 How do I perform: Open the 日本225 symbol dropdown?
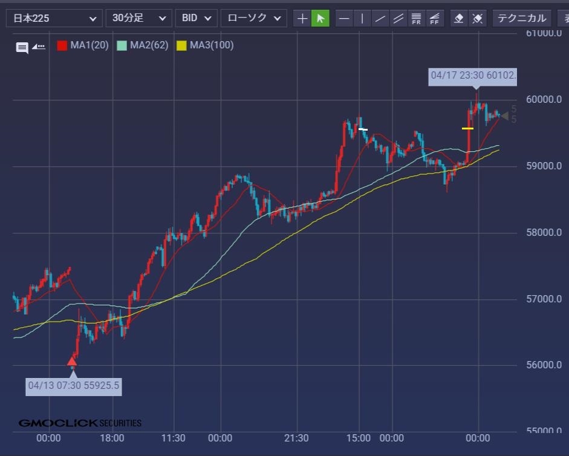[x=54, y=18]
